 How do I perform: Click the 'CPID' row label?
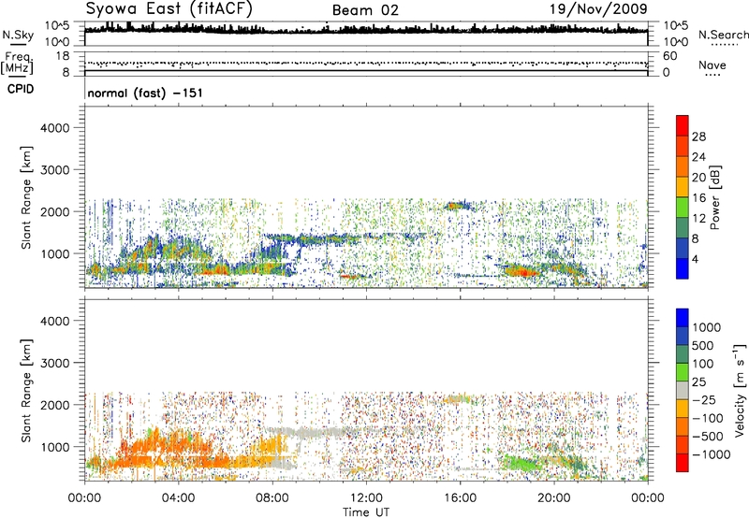[x=21, y=89]
